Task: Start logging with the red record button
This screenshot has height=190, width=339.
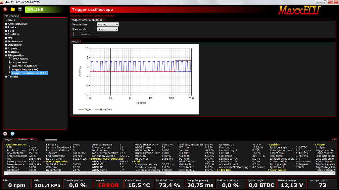Action: pos(5,134)
